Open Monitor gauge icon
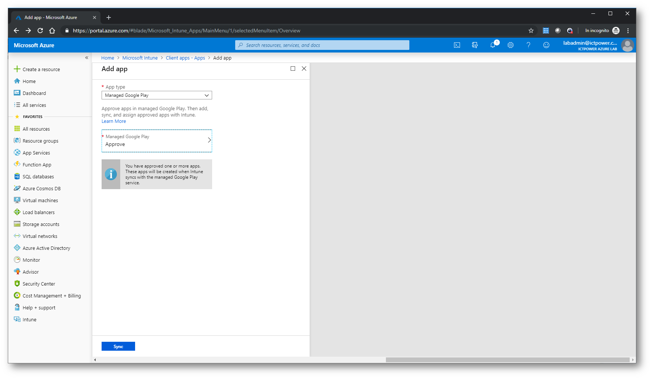This screenshot has width=652, height=379. (17, 259)
